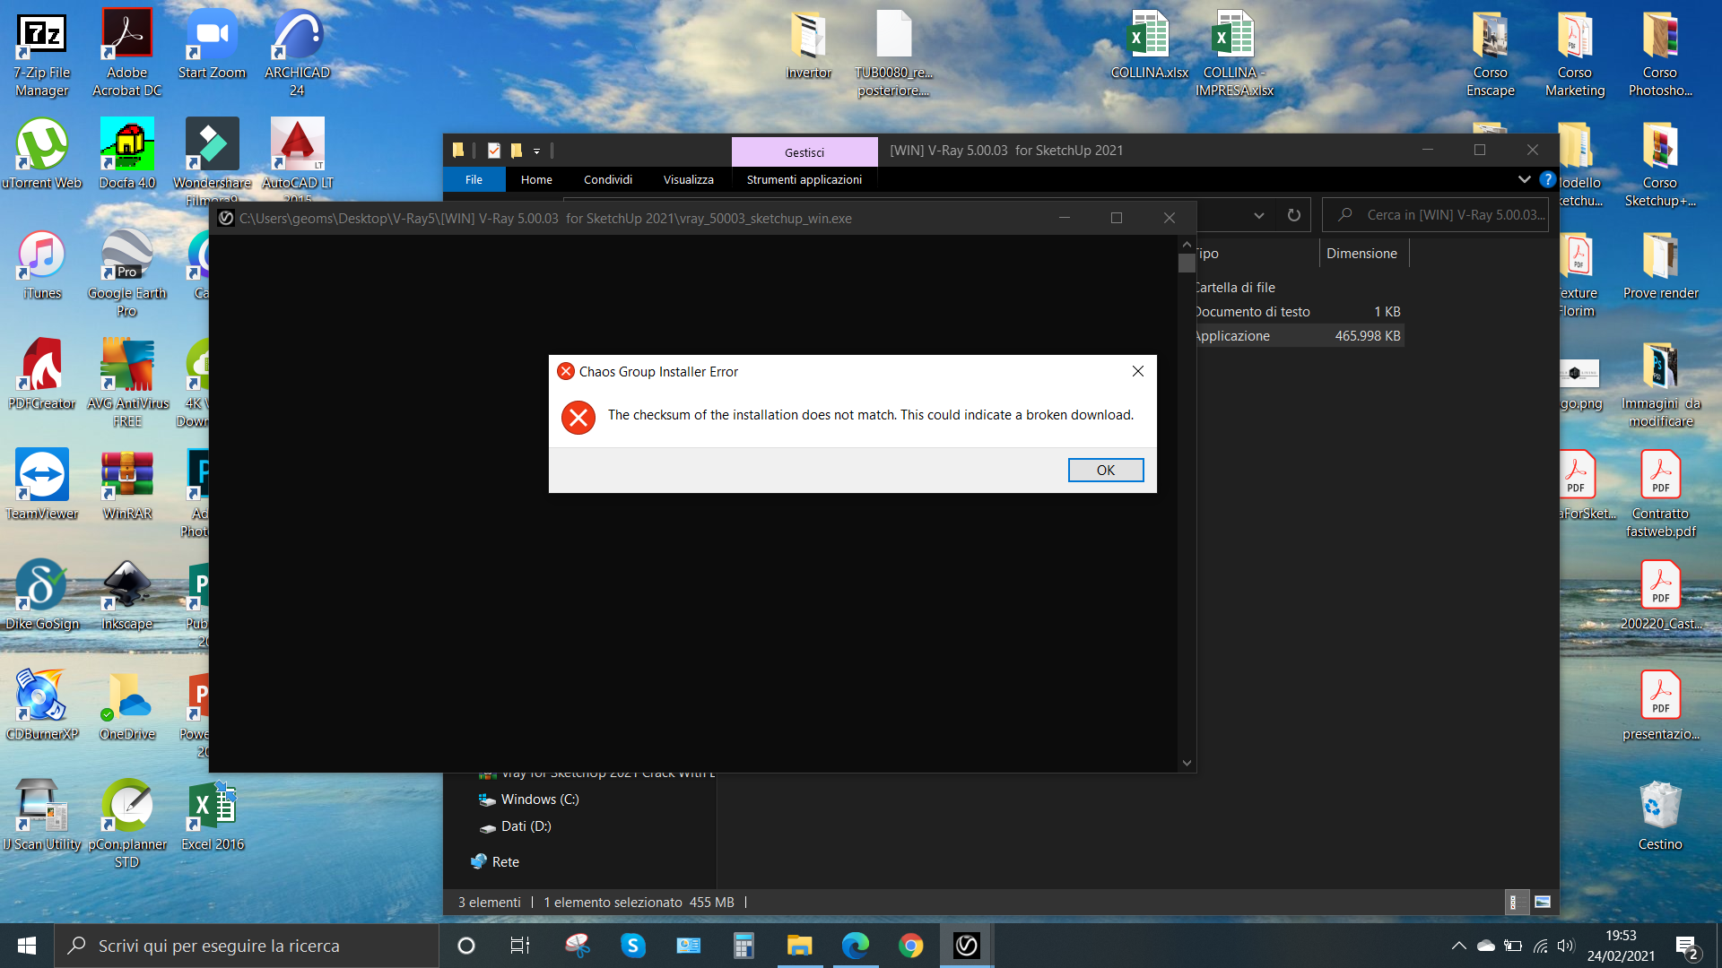Select the Contratto fastweb.pdf file

1660,494
